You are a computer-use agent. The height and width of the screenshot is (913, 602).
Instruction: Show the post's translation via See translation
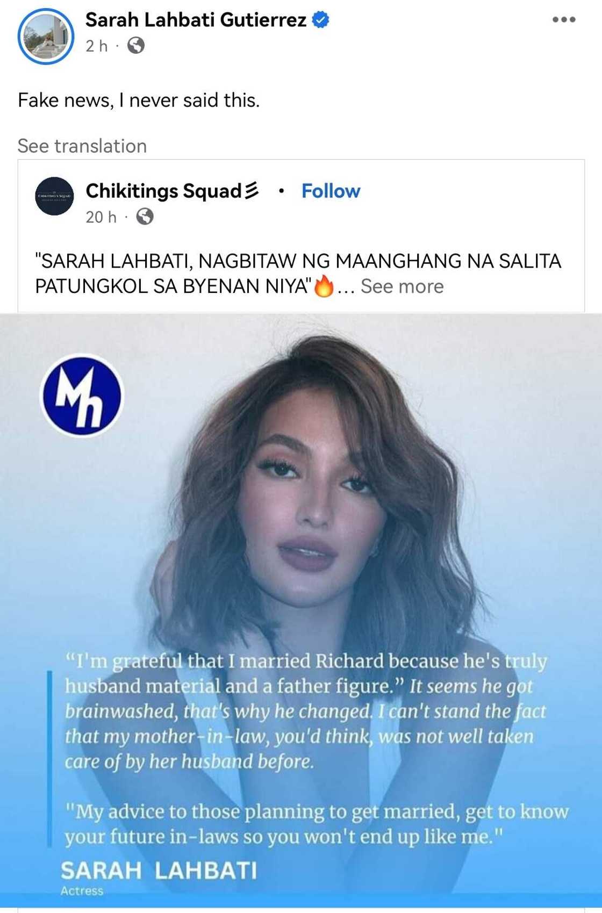click(82, 146)
